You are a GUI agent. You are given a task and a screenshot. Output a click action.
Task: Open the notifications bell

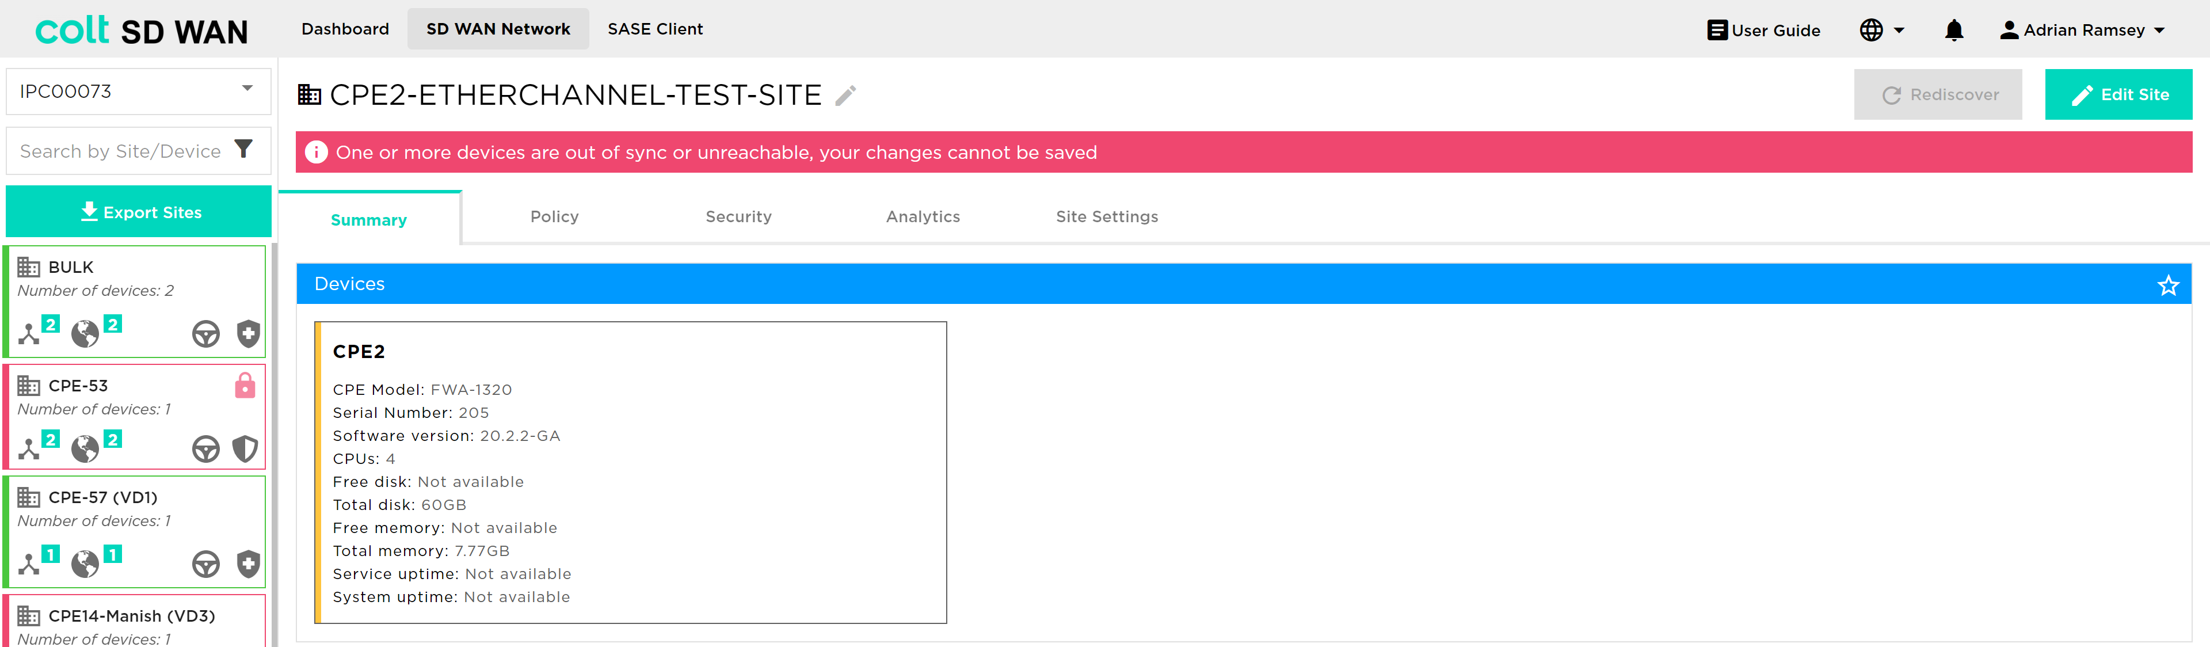(1953, 30)
